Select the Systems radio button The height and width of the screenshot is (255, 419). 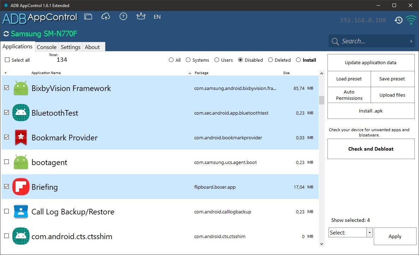[188, 60]
